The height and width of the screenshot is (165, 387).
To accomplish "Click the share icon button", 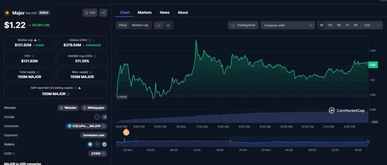I will [103, 13].
